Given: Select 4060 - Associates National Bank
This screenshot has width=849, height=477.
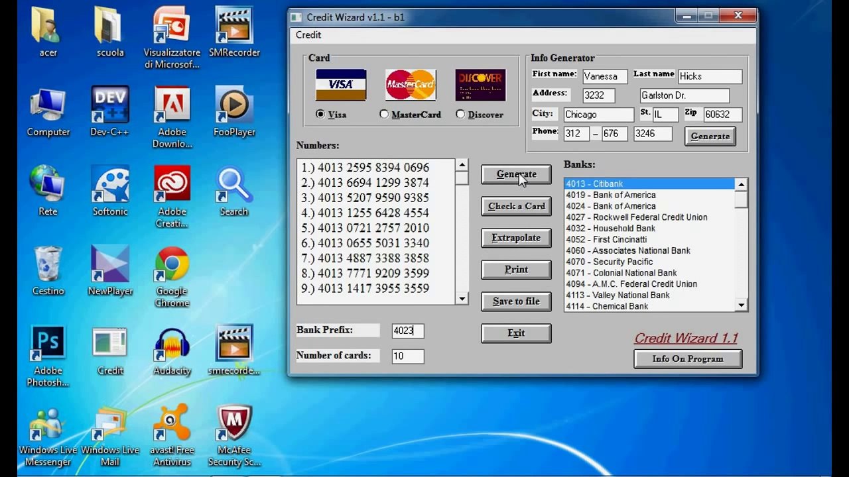Looking at the screenshot, I should pos(649,250).
